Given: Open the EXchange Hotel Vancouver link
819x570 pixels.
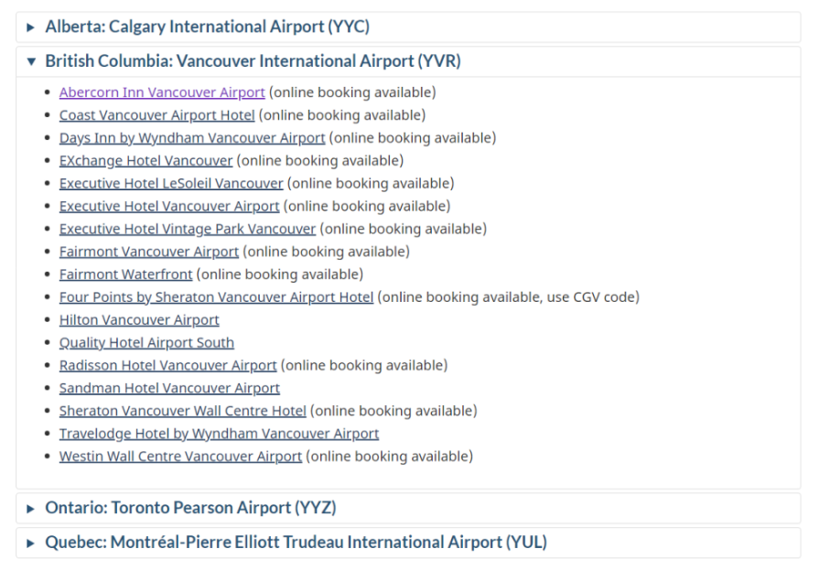Looking at the screenshot, I should tap(145, 160).
